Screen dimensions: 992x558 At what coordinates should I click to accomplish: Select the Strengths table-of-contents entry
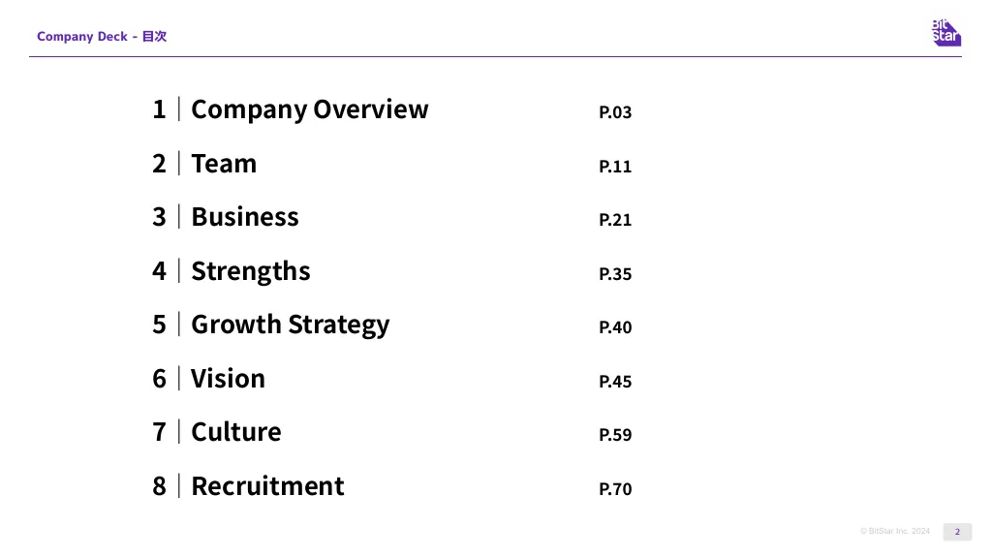[251, 271]
